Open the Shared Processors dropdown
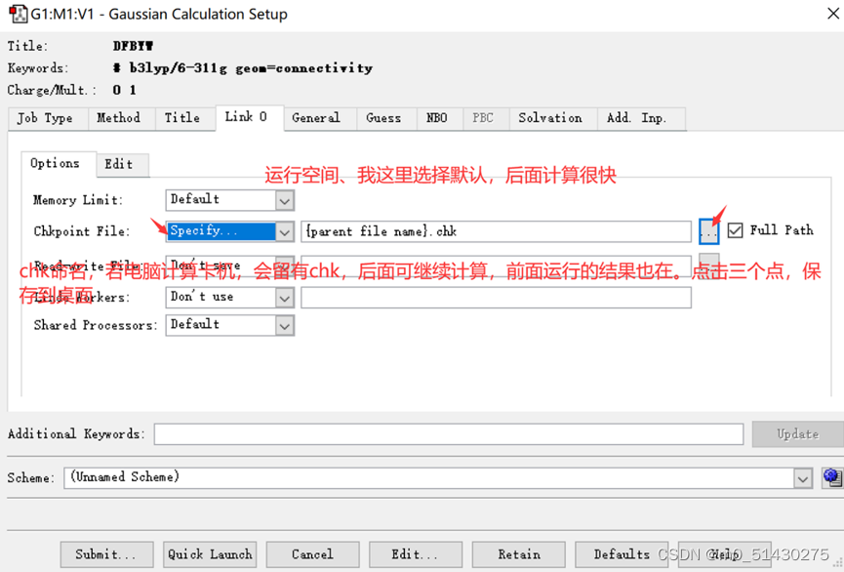The width and height of the screenshot is (844, 572). 283,324
